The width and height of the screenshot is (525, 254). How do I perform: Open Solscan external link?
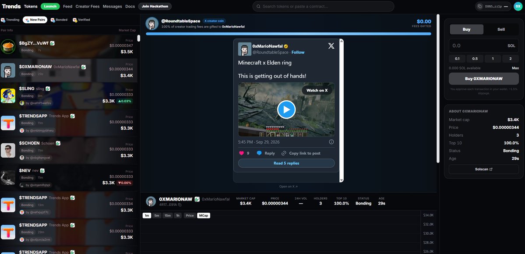[x=484, y=169]
